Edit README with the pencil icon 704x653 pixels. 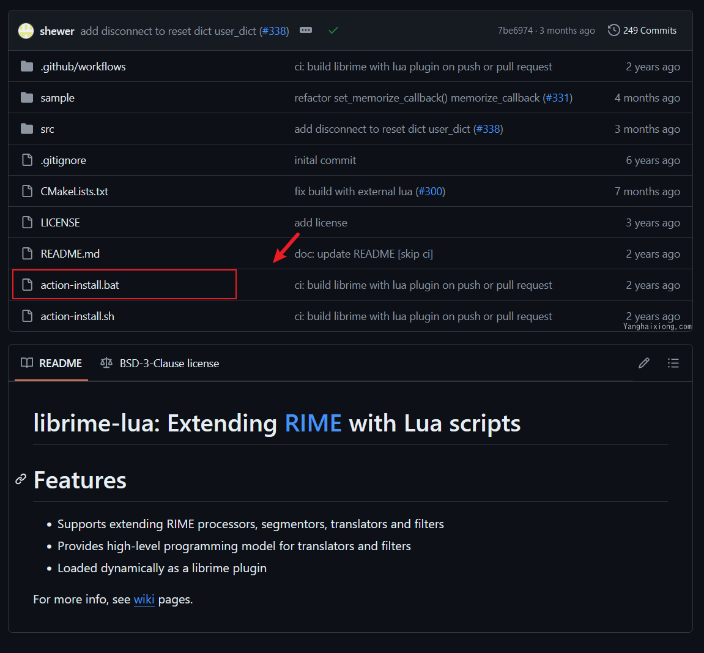(x=644, y=363)
